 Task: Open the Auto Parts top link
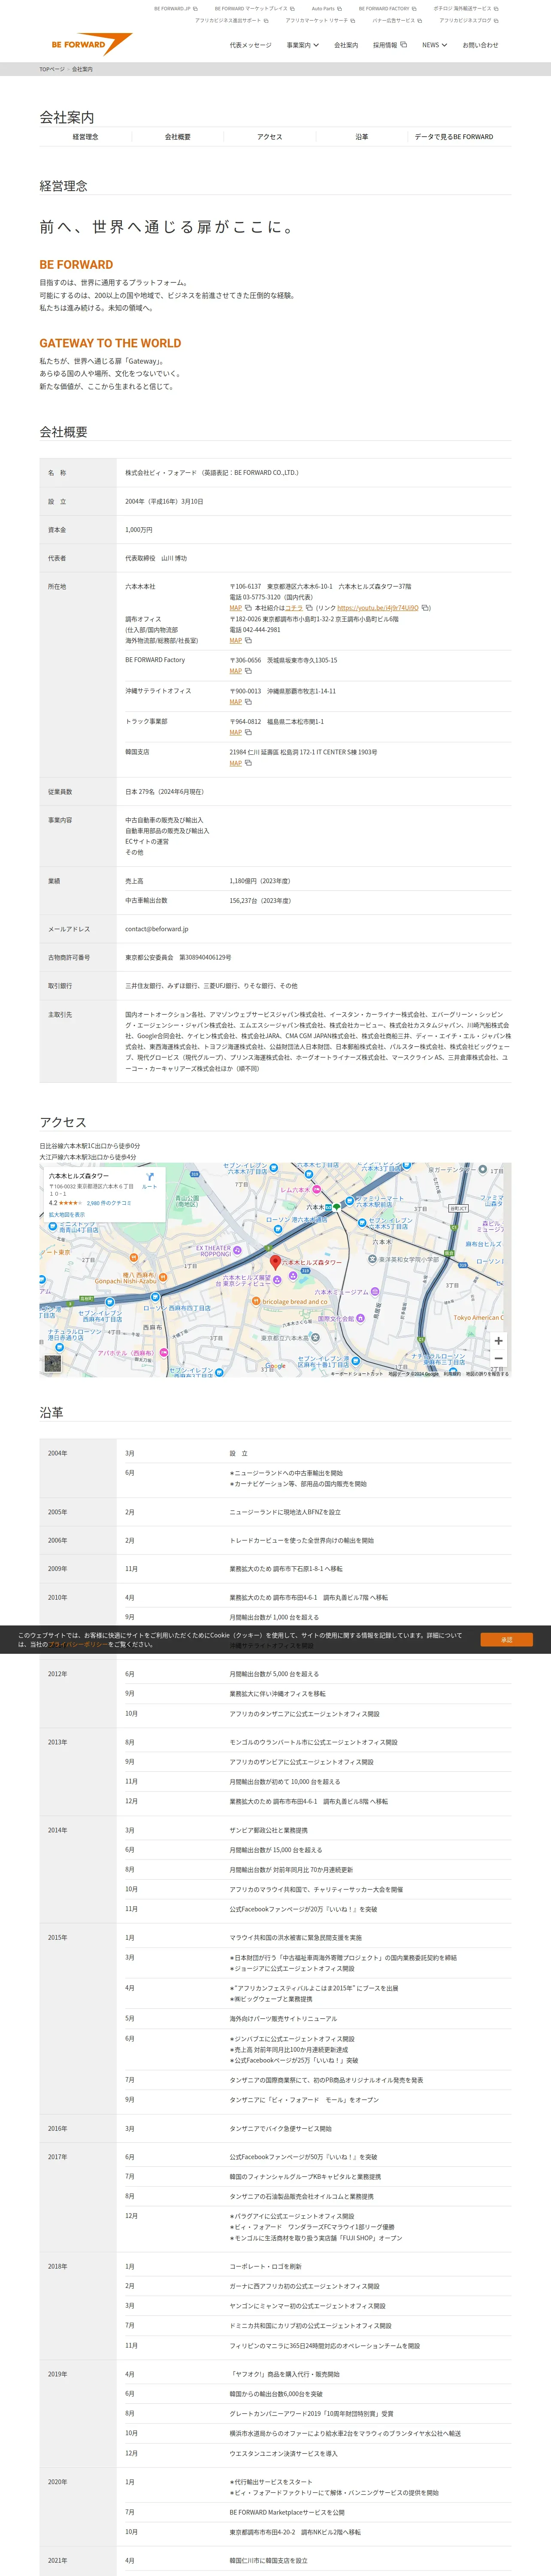coord(323,8)
